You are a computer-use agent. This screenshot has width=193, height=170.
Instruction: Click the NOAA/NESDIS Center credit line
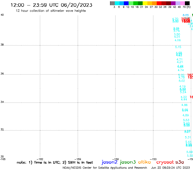click(x=105, y=168)
